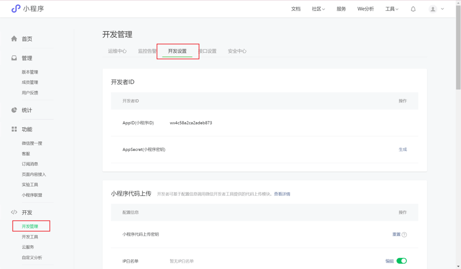Click 编辑 for IP whitelist
Image resolution: width=461 pixels, height=269 pixels.
390,261
